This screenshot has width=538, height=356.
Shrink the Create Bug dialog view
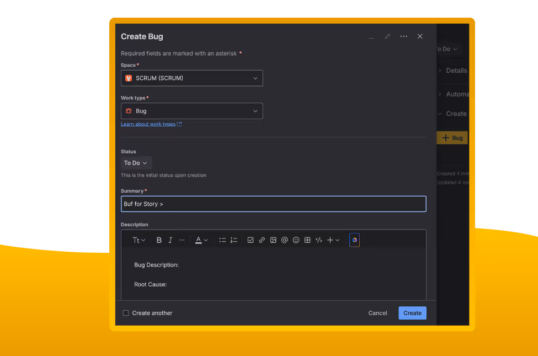pos(387,36)
